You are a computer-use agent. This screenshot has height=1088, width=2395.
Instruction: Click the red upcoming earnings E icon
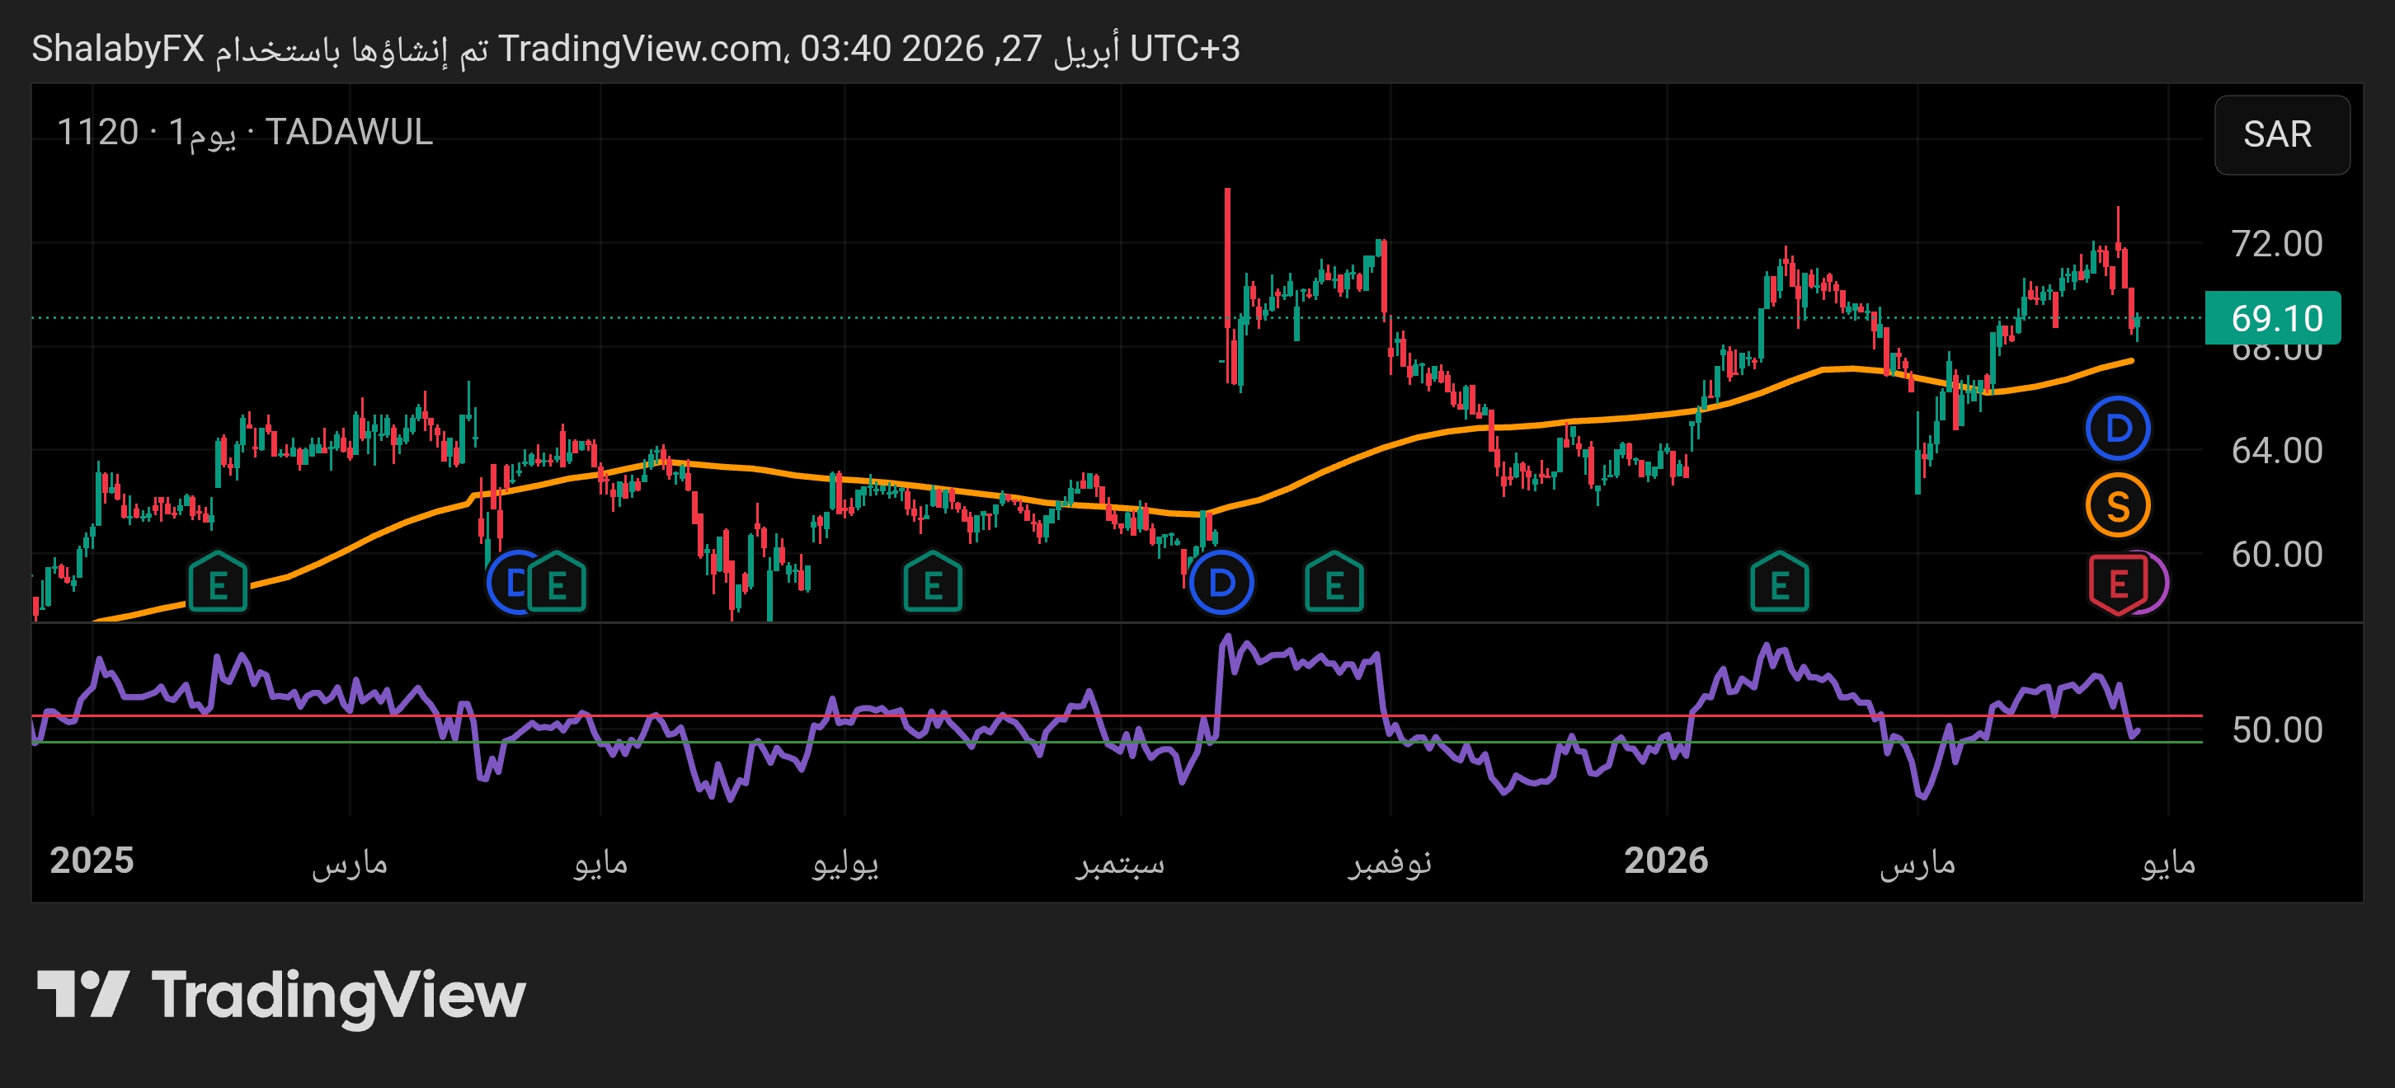[2117, 584]
